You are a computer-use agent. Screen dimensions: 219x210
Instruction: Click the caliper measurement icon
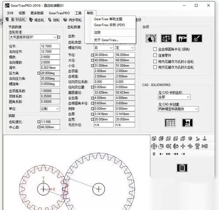tap(181, 38)
